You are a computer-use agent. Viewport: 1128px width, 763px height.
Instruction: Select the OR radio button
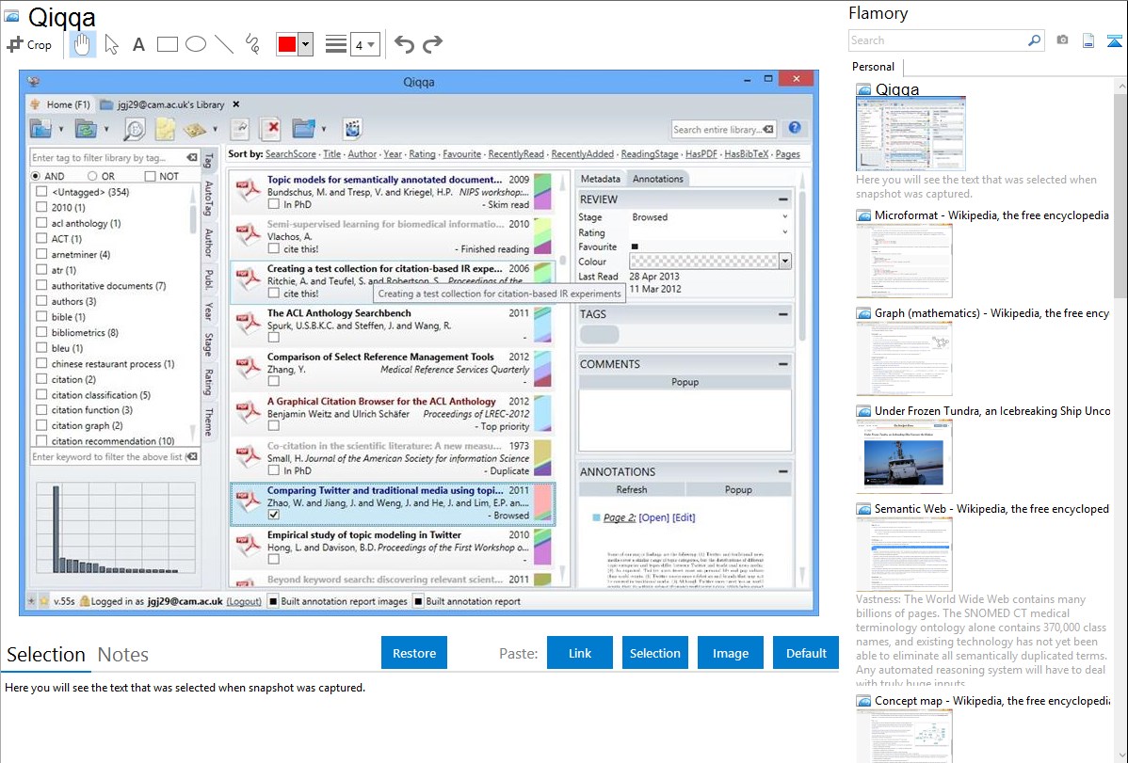tap(92, 176)
